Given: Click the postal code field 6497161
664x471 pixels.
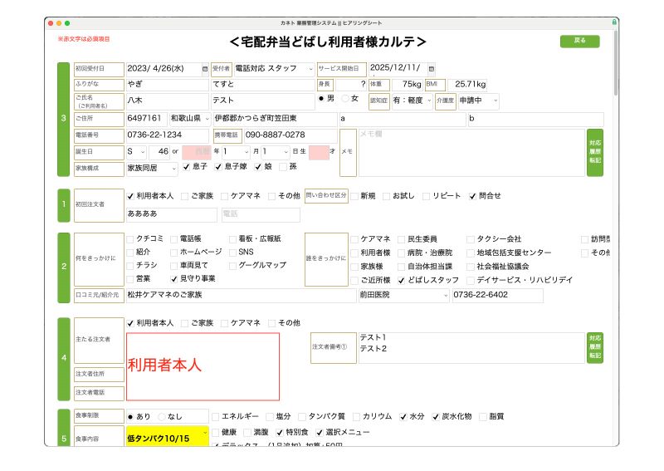Looking at the screenshot, I should [x=147, y=119].
